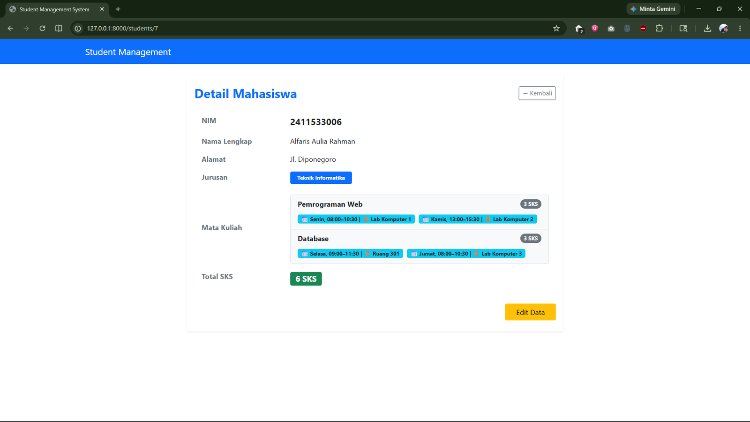This screenshot has height=422, width=750.
Task: Open the home extension icon with badge
Action: click(x=579, y=29)
